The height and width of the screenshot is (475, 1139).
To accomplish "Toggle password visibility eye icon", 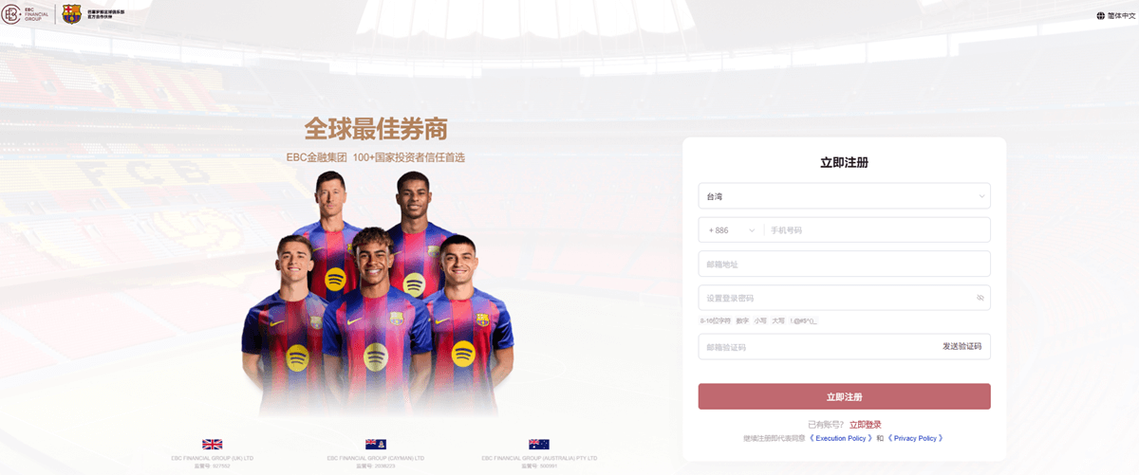I will coord(980,298).
